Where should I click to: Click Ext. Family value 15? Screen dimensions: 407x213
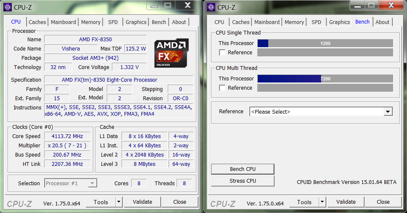(57, 98)
